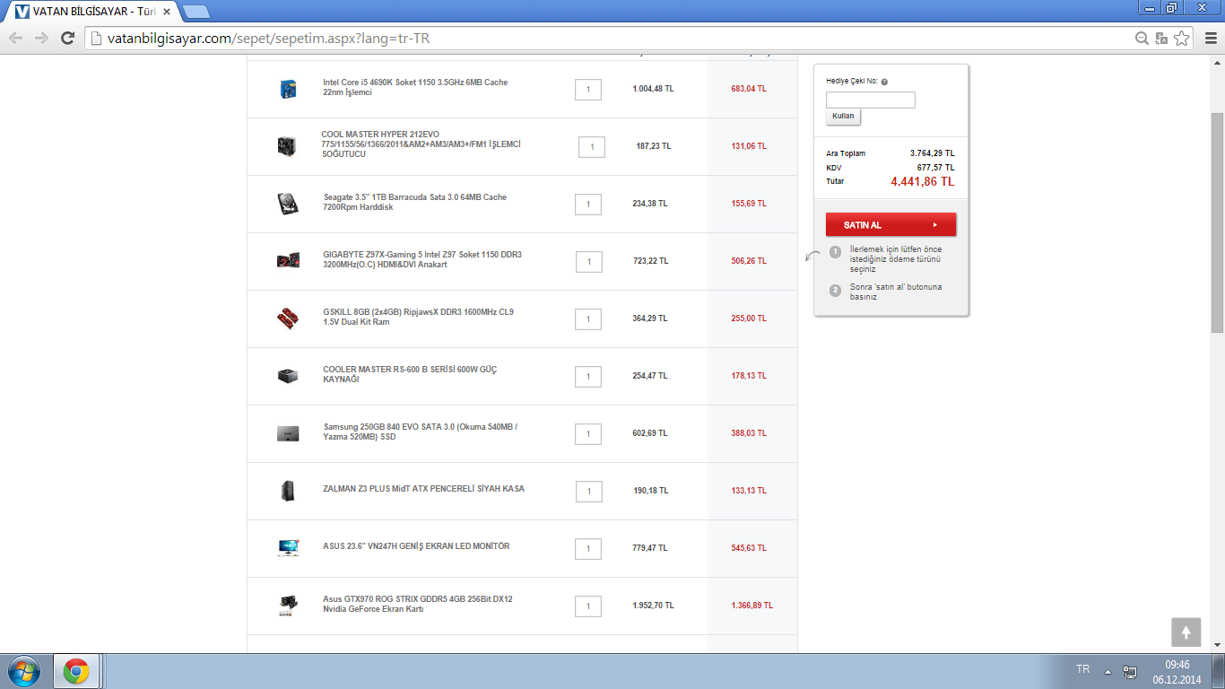
Task: Open the Intel Core i5 4690K product link
Action: [415, 87]
